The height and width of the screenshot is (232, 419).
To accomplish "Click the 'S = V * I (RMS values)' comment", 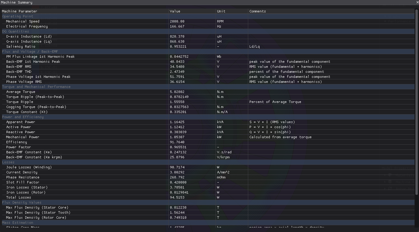I will [272, 122].
